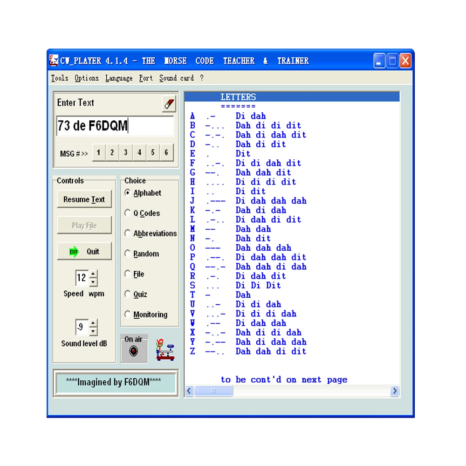
Task: Click the Resume Text button
Action: tap(84, 199)
